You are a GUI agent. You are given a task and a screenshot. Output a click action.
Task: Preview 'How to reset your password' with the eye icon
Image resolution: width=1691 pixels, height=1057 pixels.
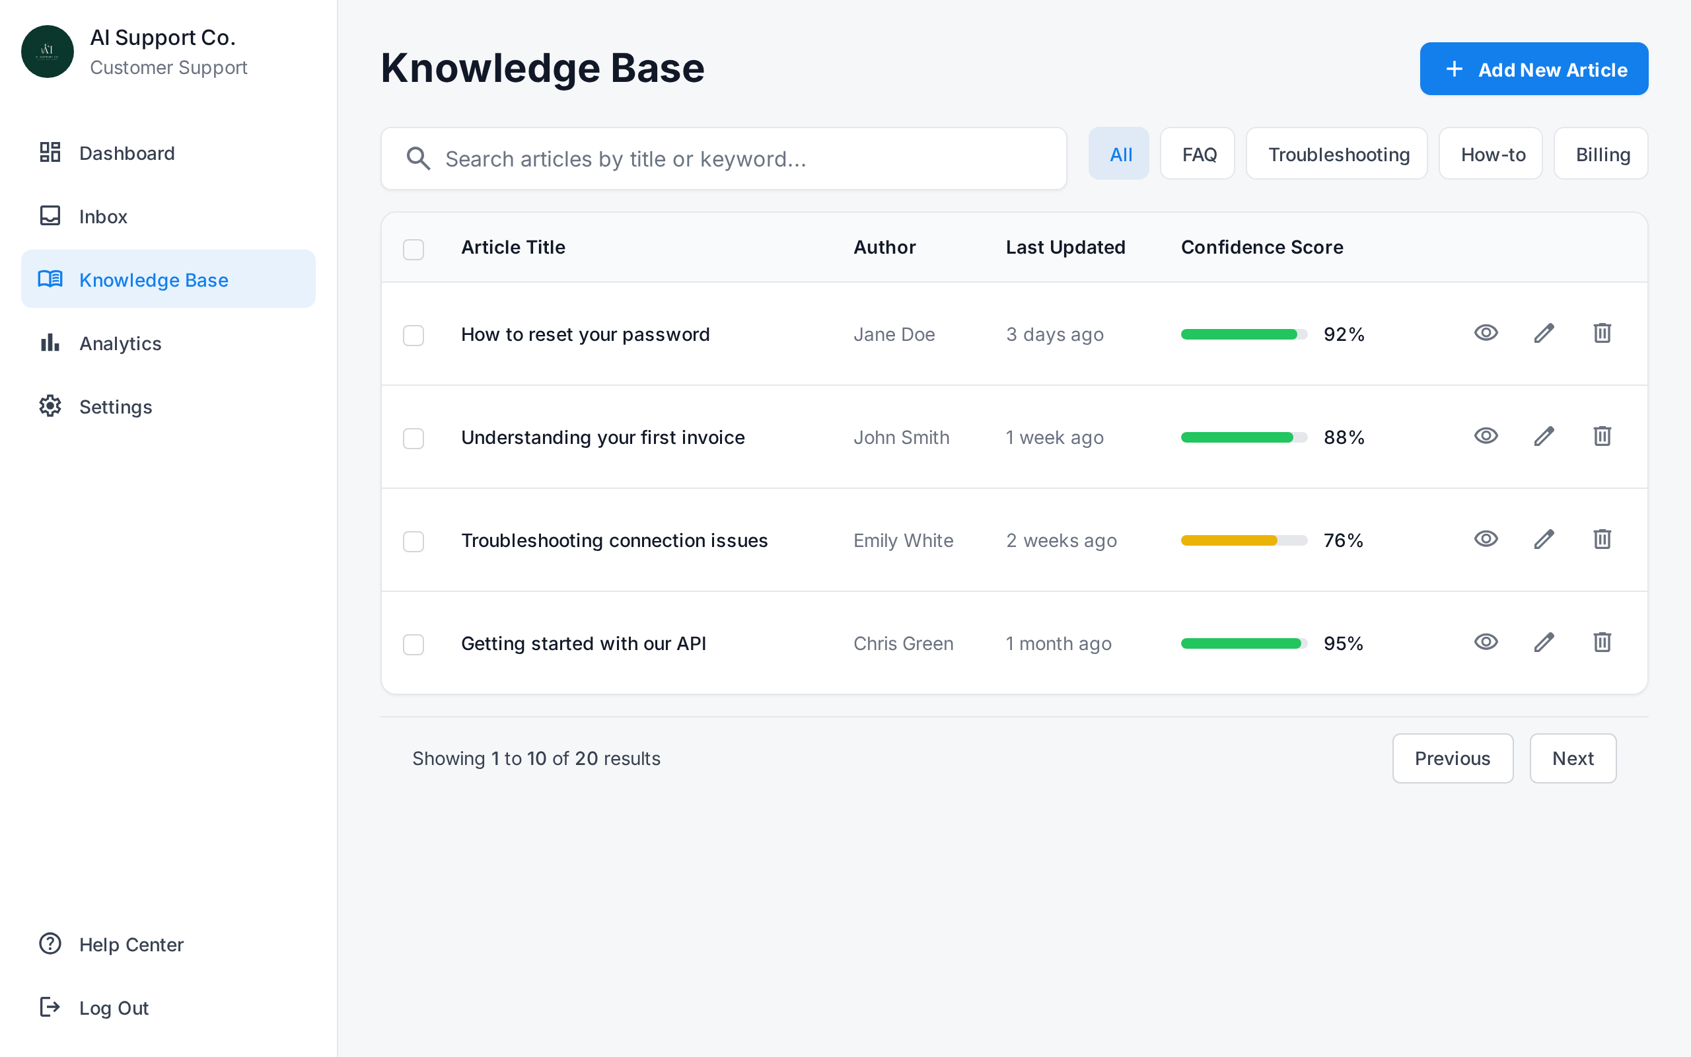pos(1486,333)
